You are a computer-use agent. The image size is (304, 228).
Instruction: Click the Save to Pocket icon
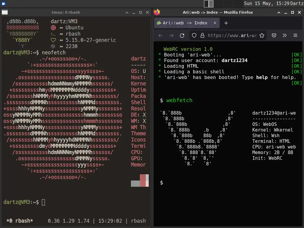pyautogui.click(x=274, y=36)
